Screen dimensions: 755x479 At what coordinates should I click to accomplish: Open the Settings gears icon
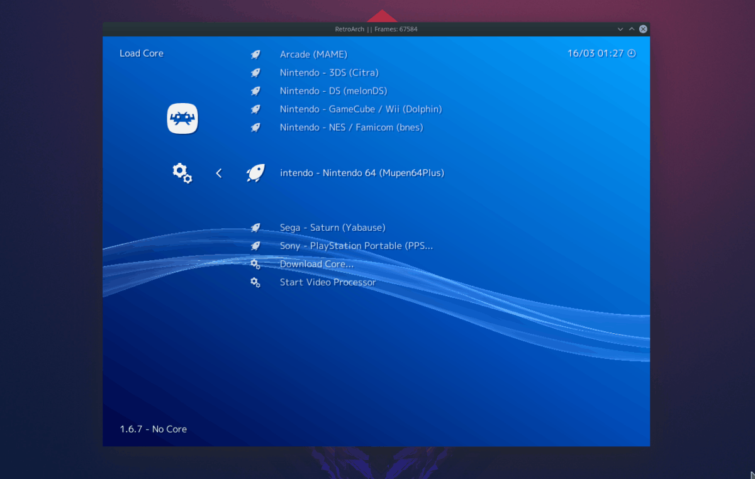pos(182,173)
